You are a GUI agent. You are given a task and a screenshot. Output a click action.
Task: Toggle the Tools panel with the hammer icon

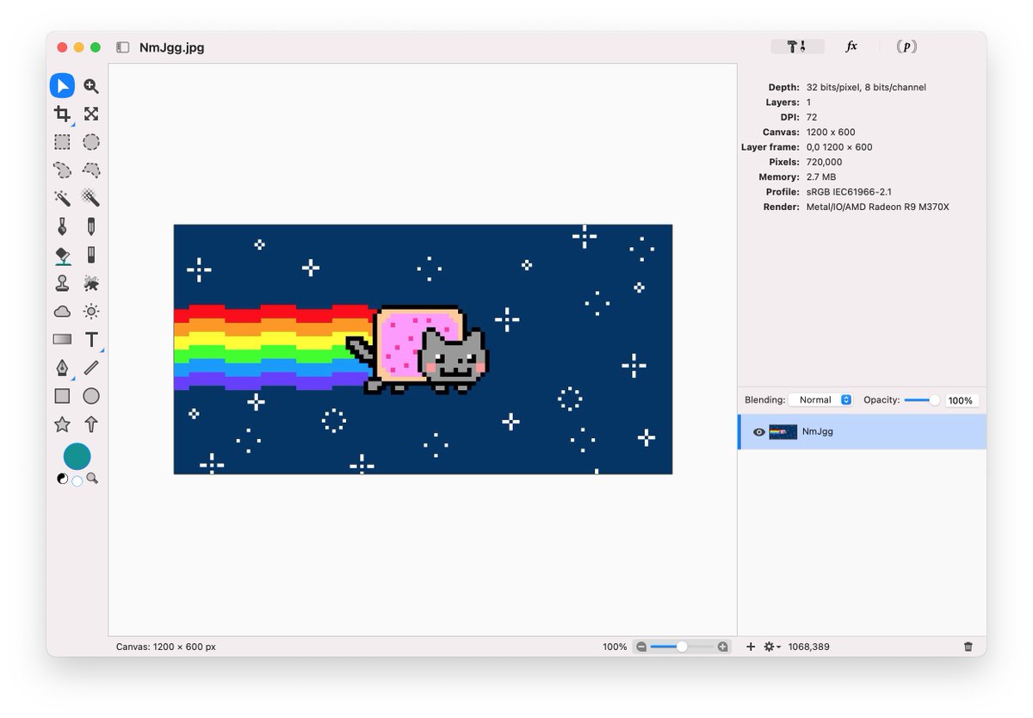coord(797,46)
